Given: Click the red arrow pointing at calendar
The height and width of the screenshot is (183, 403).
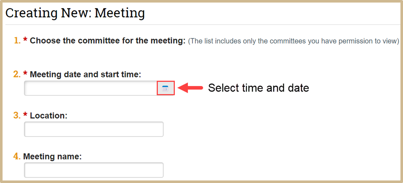Looking at the screenshot, I should click(x=190, y=88).
